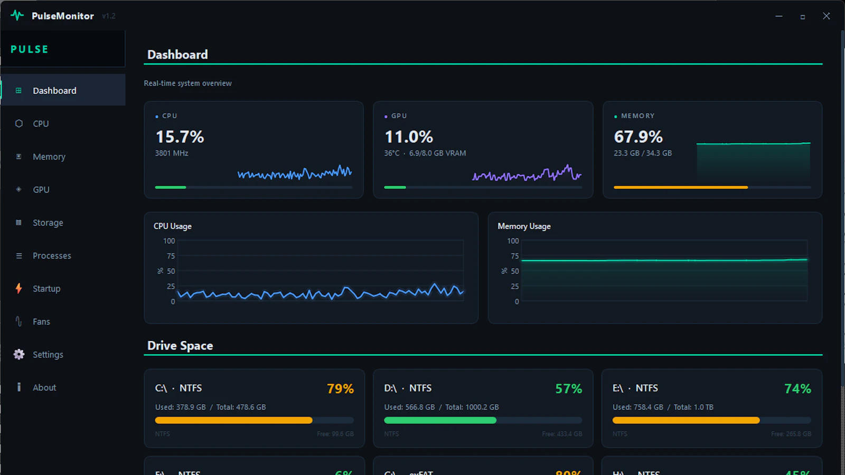Screen dimensions: 845x475
Task: Click the PULSE sidebar header
Action: pos(30,49)
